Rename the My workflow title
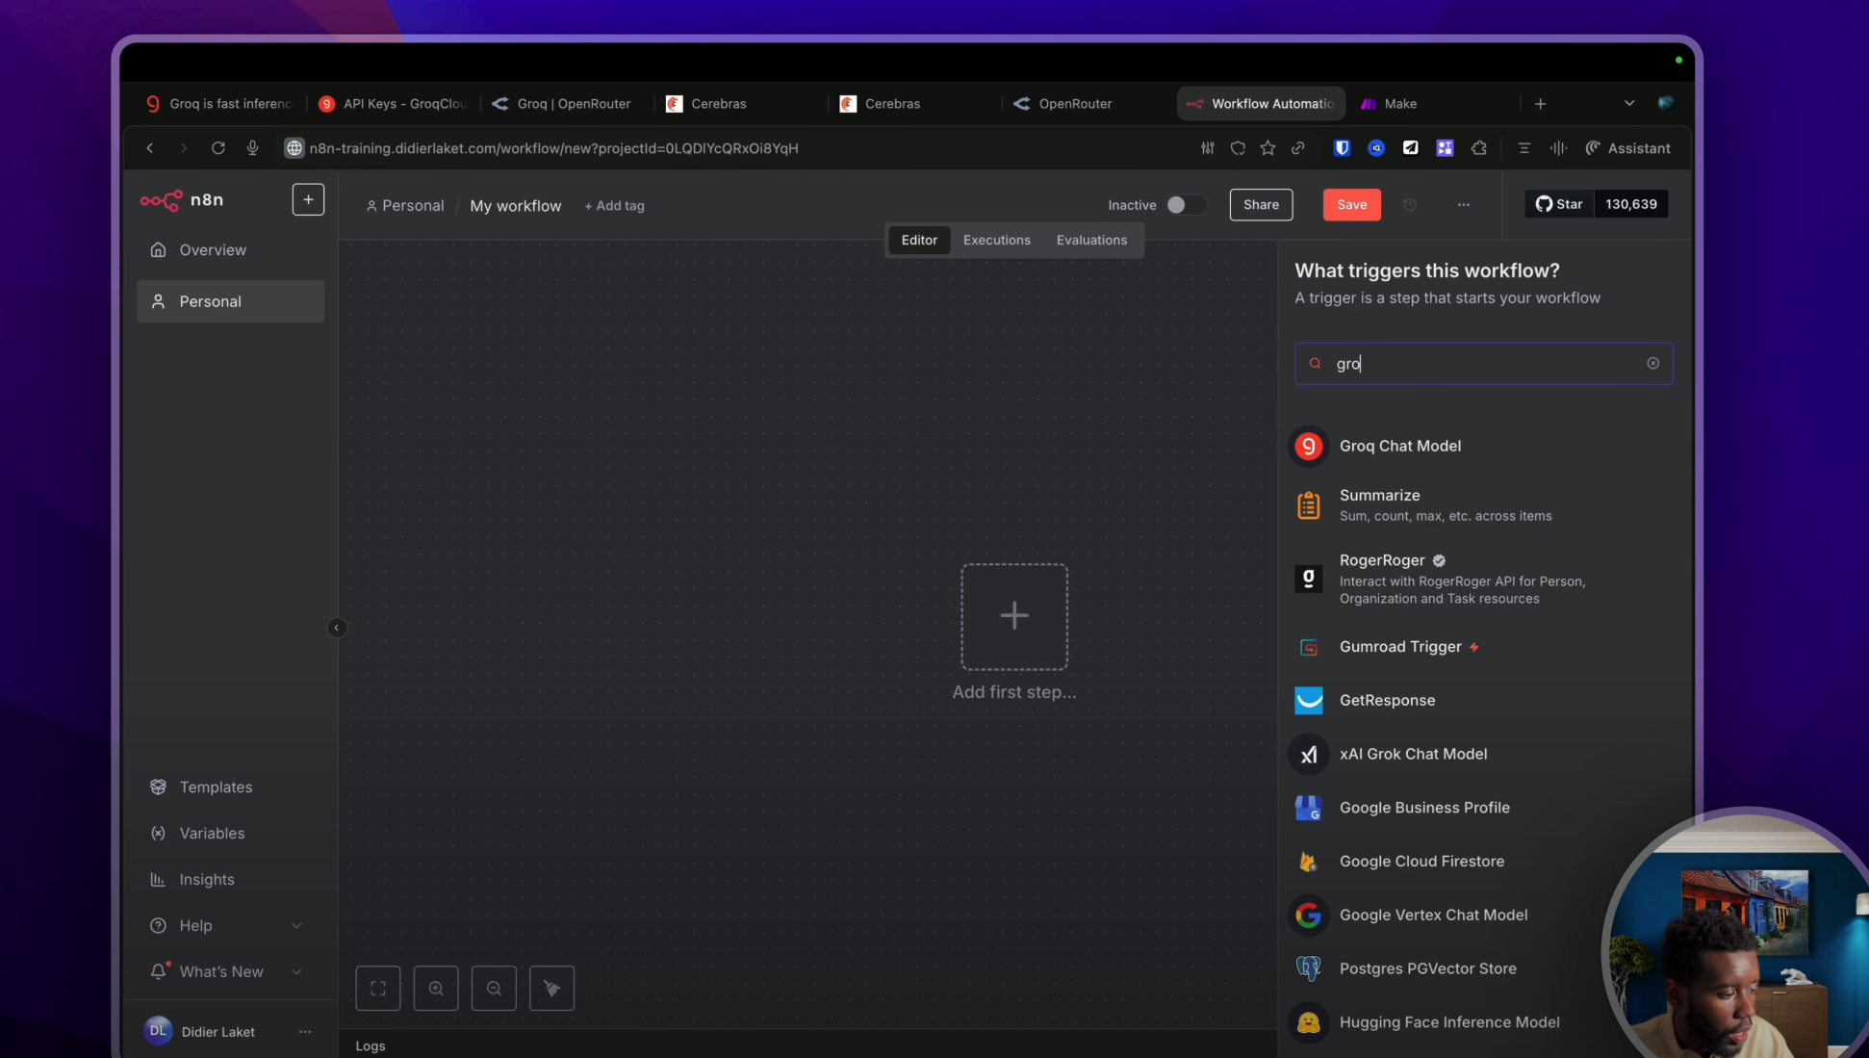This screenshot has height=1058, width=1869. tap(516, 206)
